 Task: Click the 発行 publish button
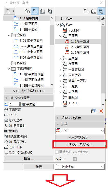coord(39,167)
